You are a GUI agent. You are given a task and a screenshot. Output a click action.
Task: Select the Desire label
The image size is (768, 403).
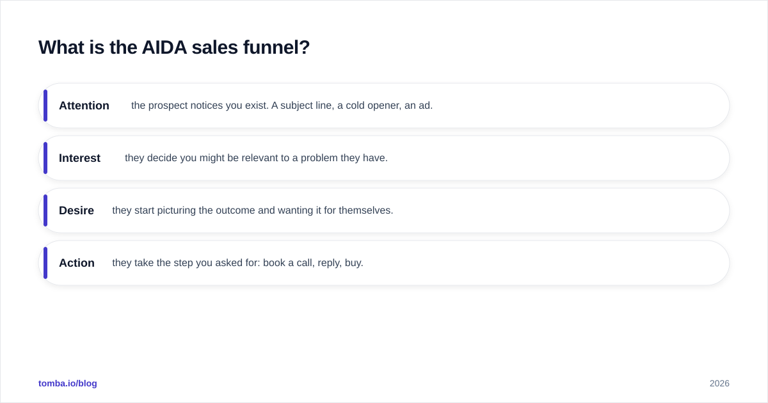[76, 210]
